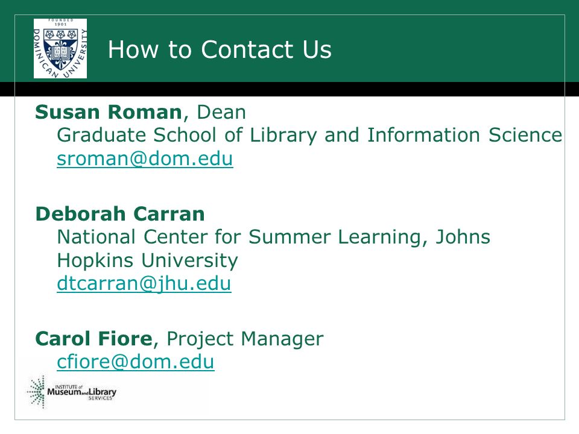
Task: Click the Institute of Museum and Library Services logo
Action: point(72,392)
